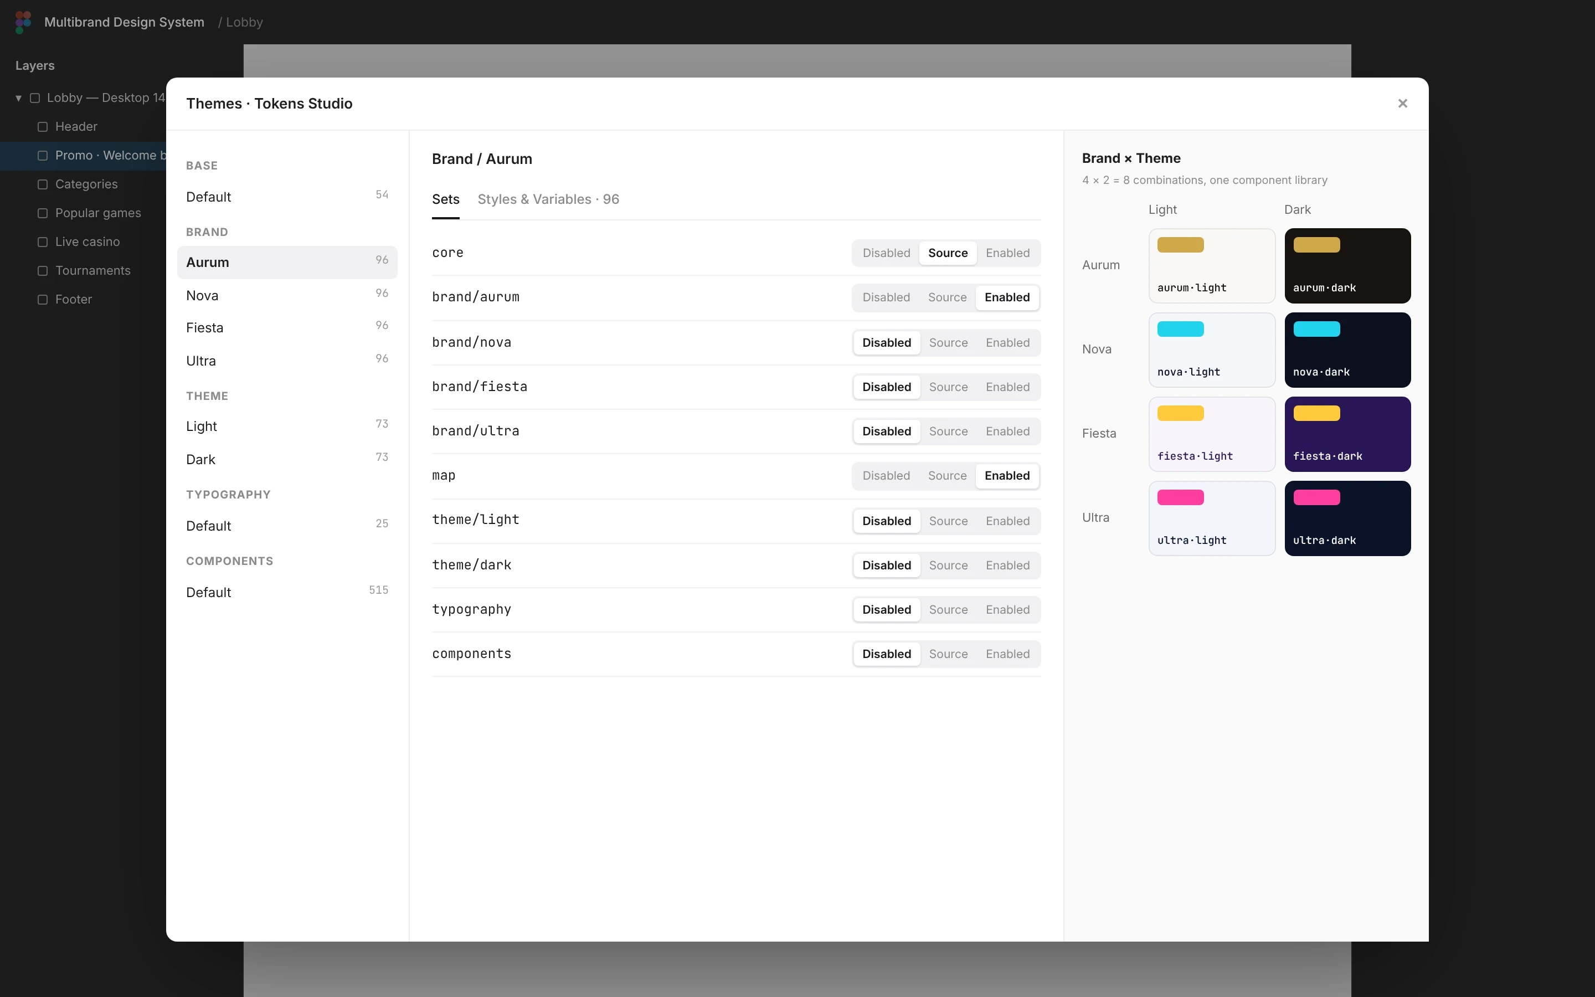Viewport: 1595px width, 997px height.
Task: Set typography set to Source
Action: tap(948, 610)
